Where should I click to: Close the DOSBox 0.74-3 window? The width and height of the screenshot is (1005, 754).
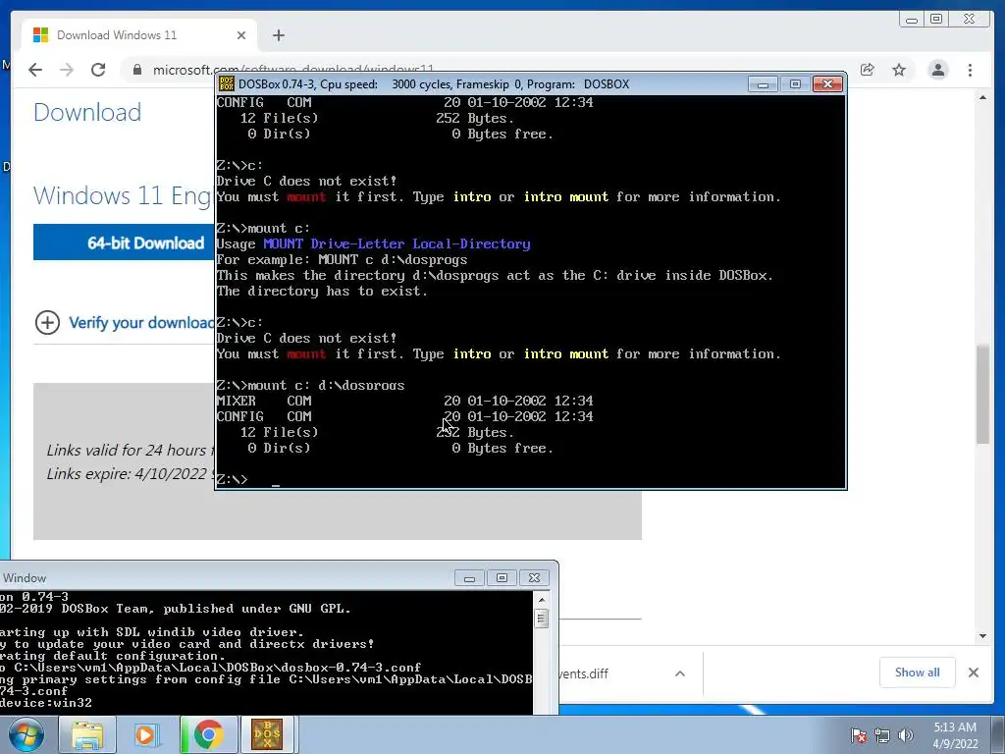tap(827, 84)
